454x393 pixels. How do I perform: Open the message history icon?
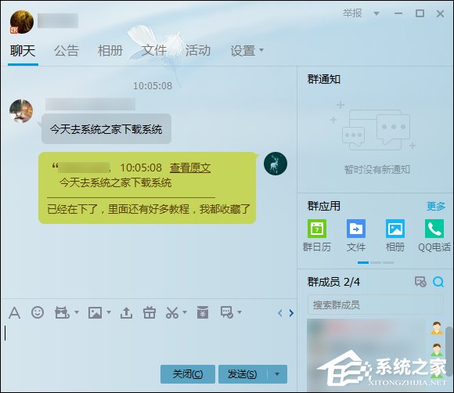click(x=227, y=312)
